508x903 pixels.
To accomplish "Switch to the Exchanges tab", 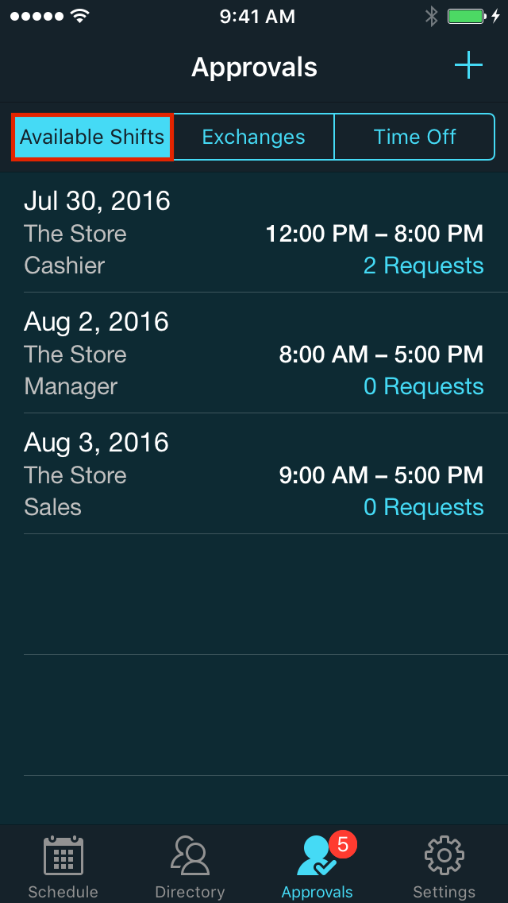I will [252, 137].
